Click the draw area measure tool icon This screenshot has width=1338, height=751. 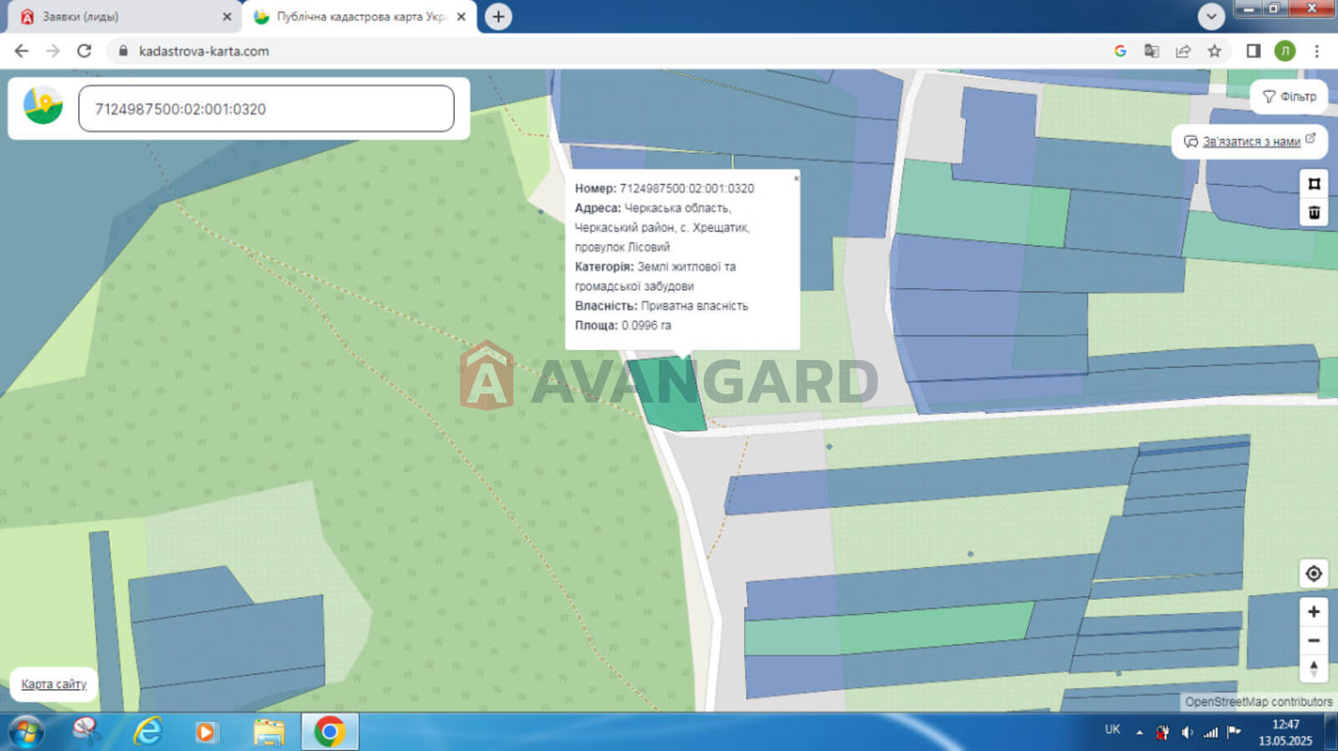(x=1314, y=184)
